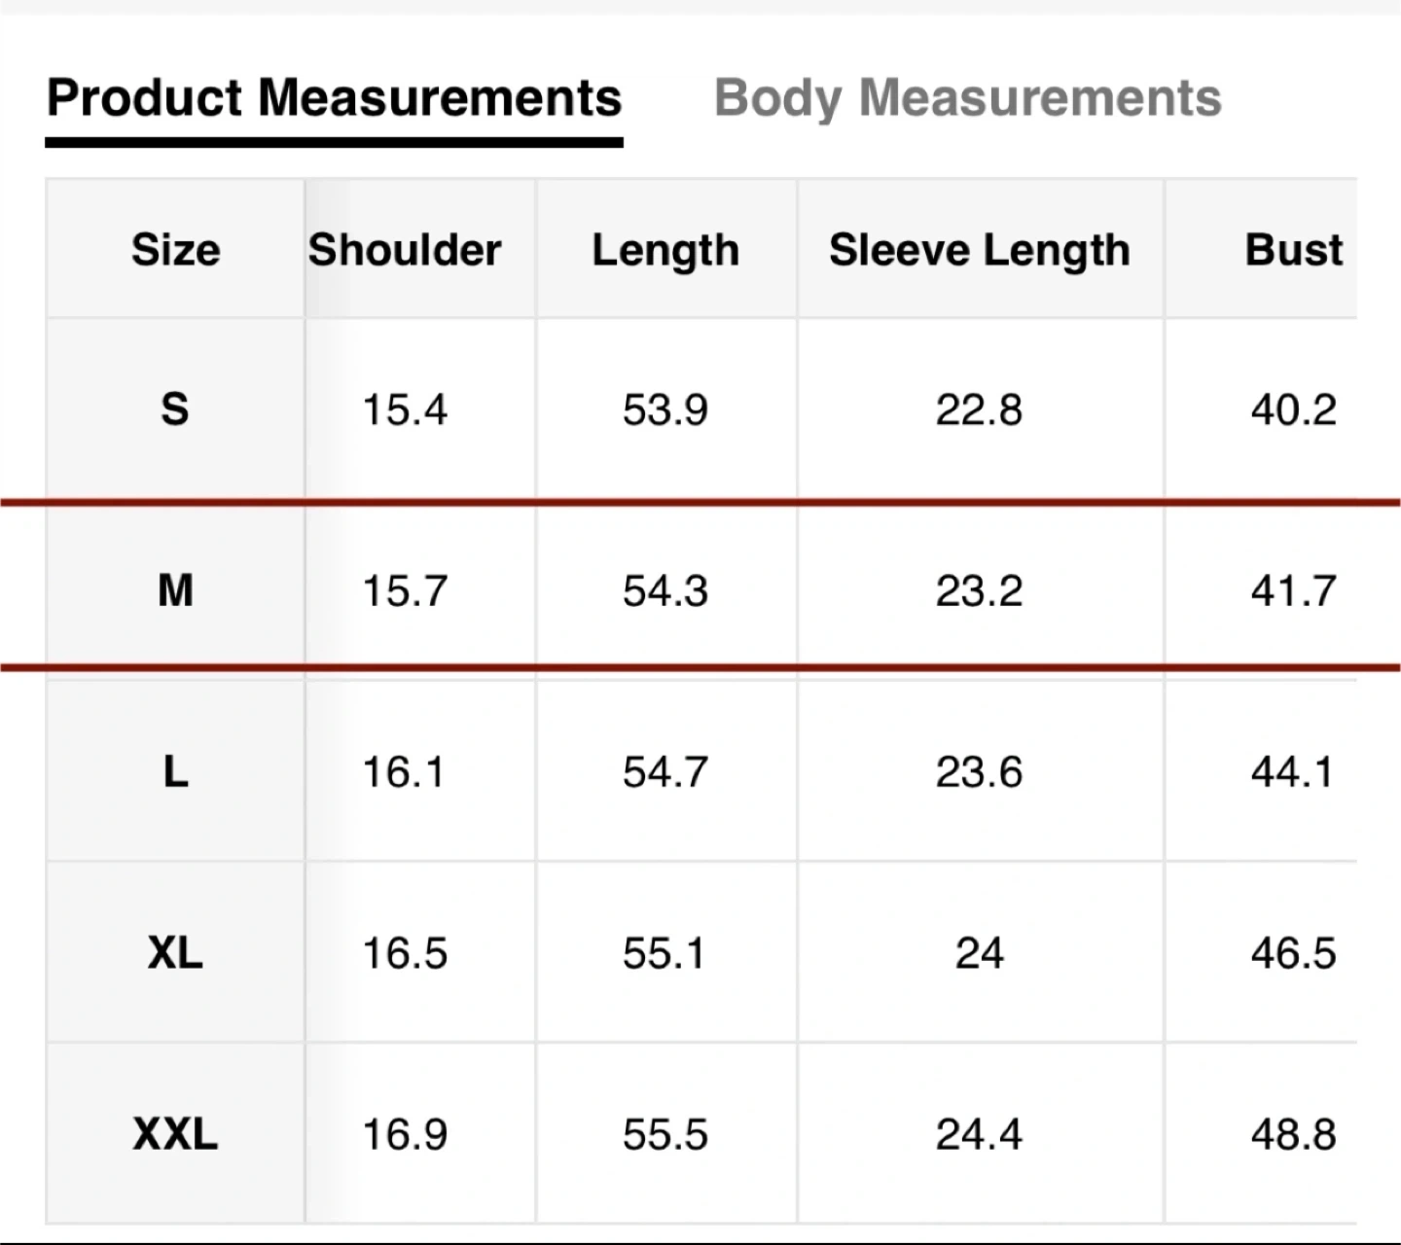This screenshot has height=1245, width=1401.
Task: Click the Bust column header
Action: (1293, 250)
